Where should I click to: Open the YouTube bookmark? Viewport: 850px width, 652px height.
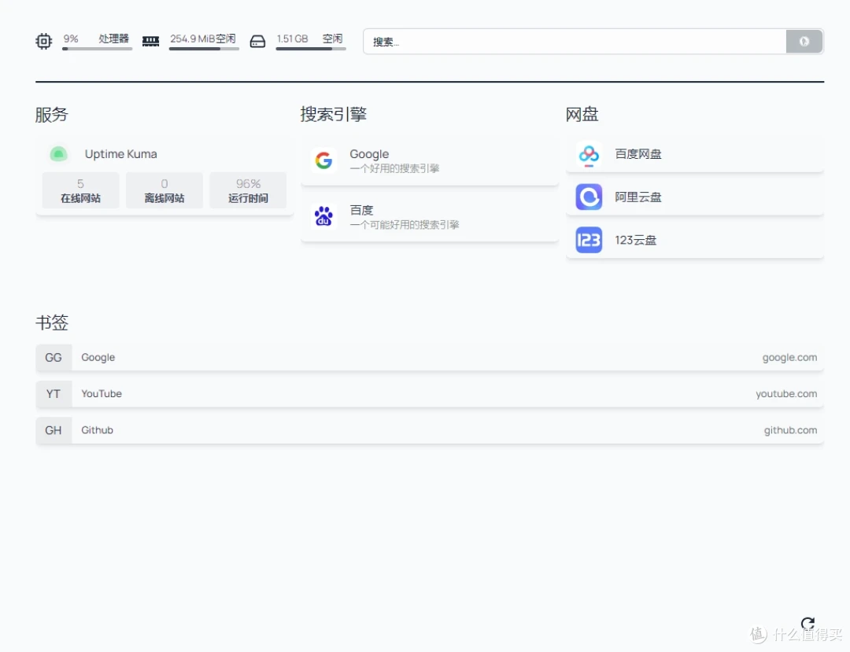click(429, 394)
